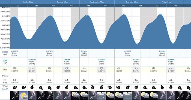Screen dimensions: 191x100
Task: Click Wednesday's 5:50PM sunset icon
Action: pyautogui.click(x=101, y=68)
